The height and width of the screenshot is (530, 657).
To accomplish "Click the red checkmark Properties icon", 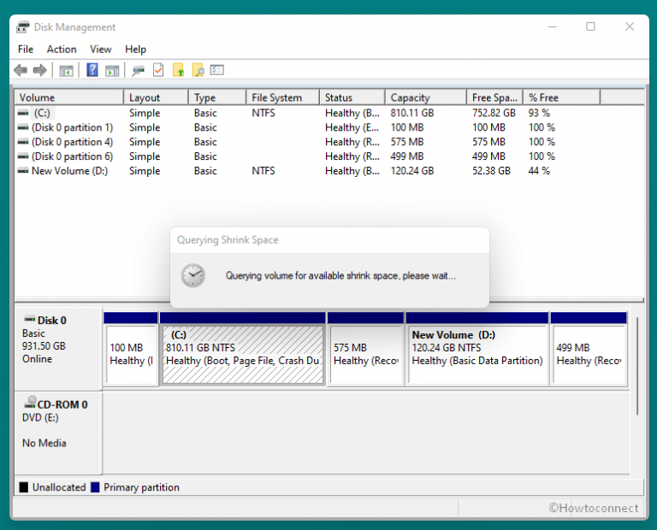I will tap(158, 71).
